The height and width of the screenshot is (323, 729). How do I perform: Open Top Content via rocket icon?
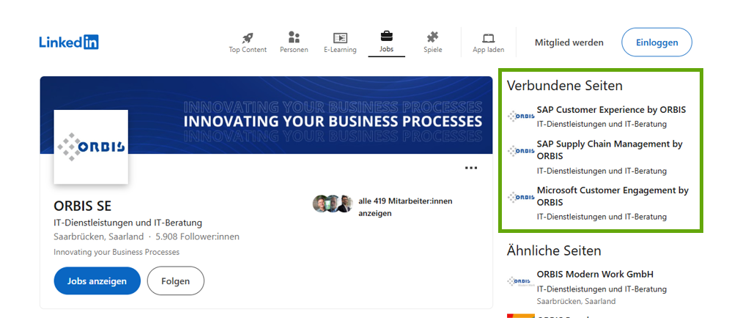248,37
